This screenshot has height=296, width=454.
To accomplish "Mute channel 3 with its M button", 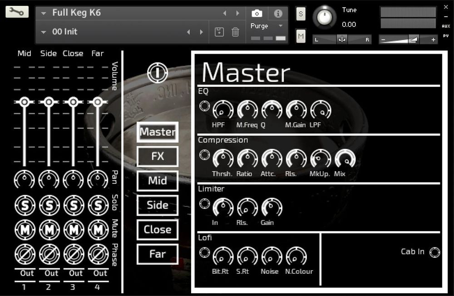I will click(74, 230).
